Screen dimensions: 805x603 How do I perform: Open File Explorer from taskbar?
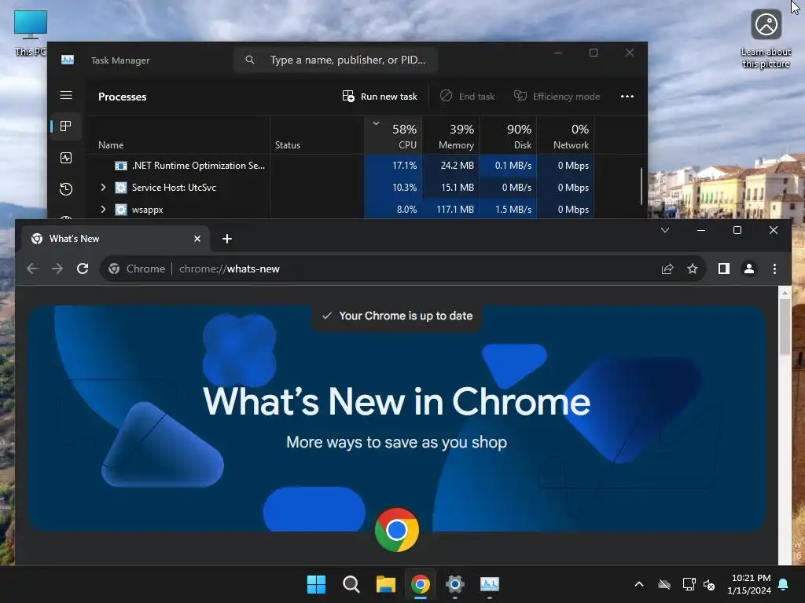tap(385, 584)
